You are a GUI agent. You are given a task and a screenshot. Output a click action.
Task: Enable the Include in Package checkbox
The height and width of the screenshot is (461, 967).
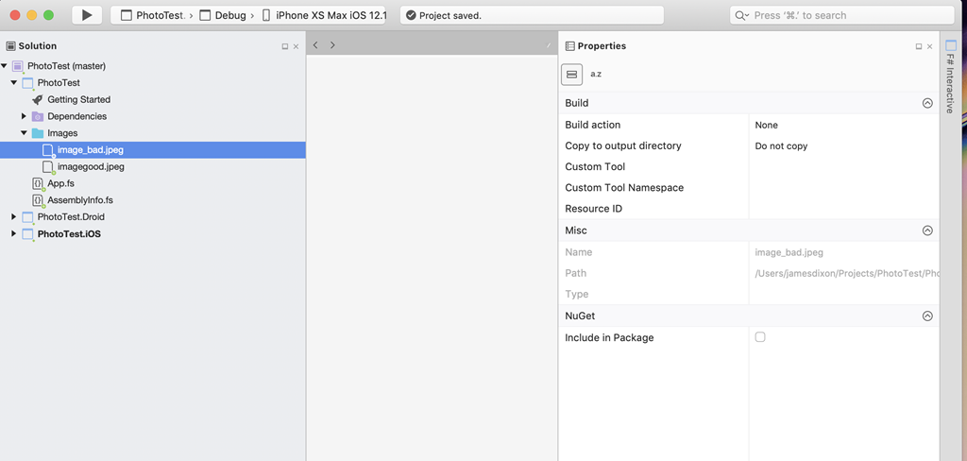760,337
